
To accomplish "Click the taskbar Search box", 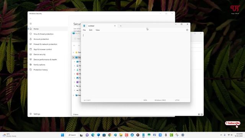I will click(72, 135).
